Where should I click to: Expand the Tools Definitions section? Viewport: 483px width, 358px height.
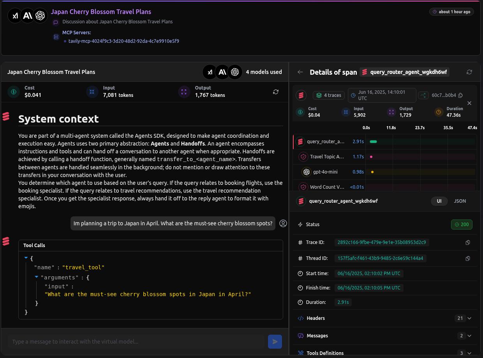tap(469, 353)
